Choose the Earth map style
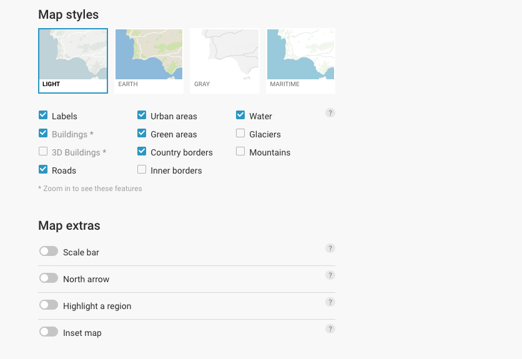The width and height of the screenshot is (522, 359). 149,61
